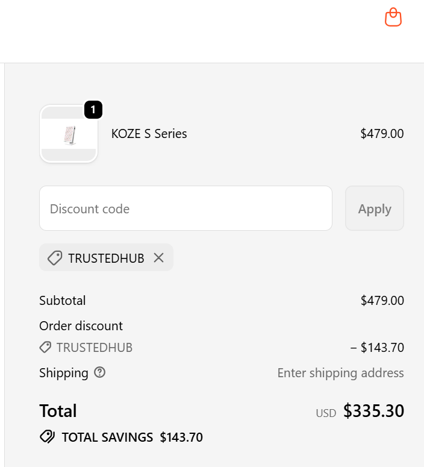Screen dimensions: 424x467
Task: Open the shopping bag cart icon
Action: coord(393,17)
